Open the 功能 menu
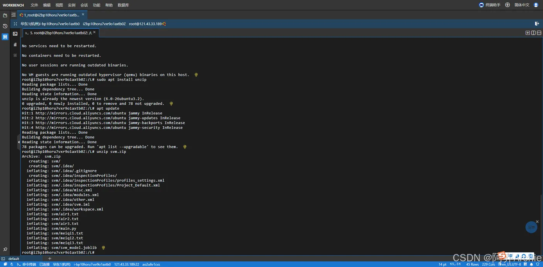Image resolution: width=543 pixels, height=267 pixels. coord(96,5)
